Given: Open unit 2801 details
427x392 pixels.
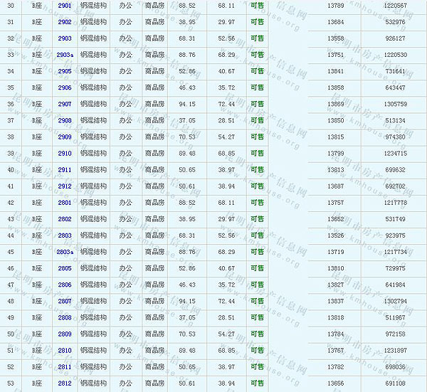Looking at the screenshot, I should click(65, 203).
